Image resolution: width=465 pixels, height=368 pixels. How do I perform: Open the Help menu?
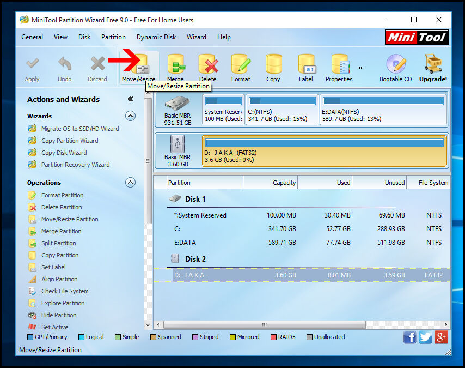[224, 37]
